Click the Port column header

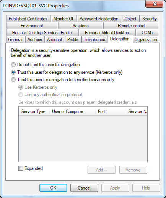(x=111, y=111)
